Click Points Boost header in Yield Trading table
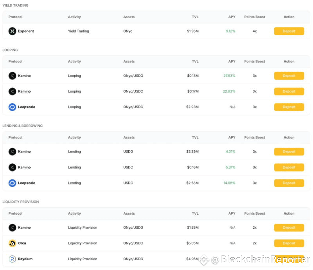This screenshot has width=313, height=270. pyautogui.click(x=255, y=17)
